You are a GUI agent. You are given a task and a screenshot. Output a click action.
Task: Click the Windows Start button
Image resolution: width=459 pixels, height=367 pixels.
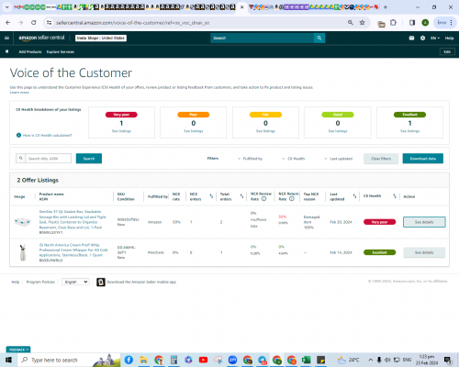click(x=8, y=360)
